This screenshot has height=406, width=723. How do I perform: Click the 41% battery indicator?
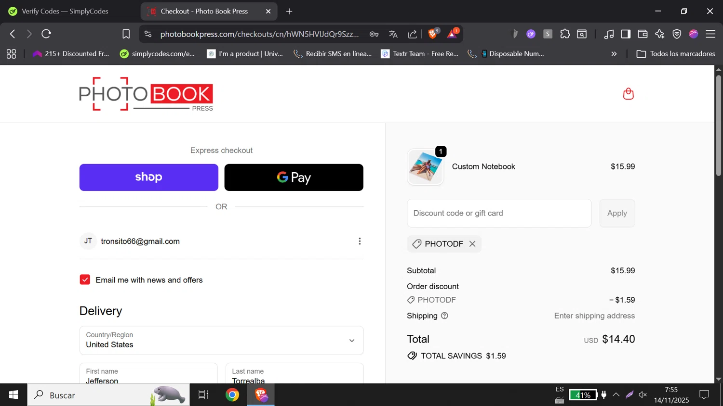click(583, 395)
